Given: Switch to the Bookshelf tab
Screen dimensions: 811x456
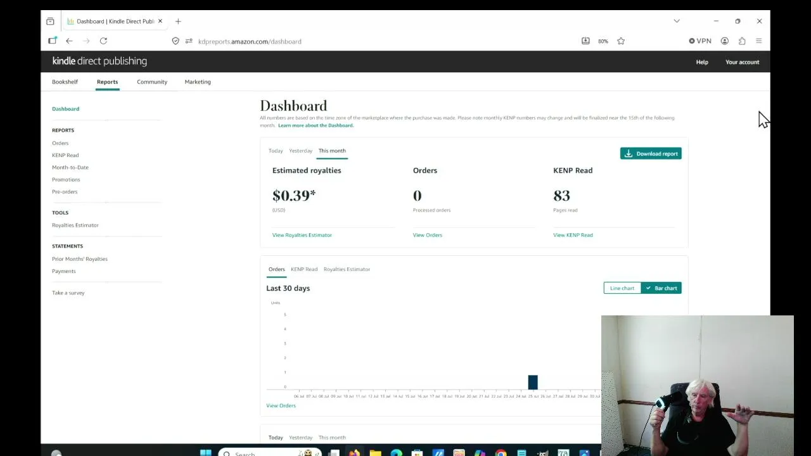Looking at the screenshot, I should click(65, 82).
